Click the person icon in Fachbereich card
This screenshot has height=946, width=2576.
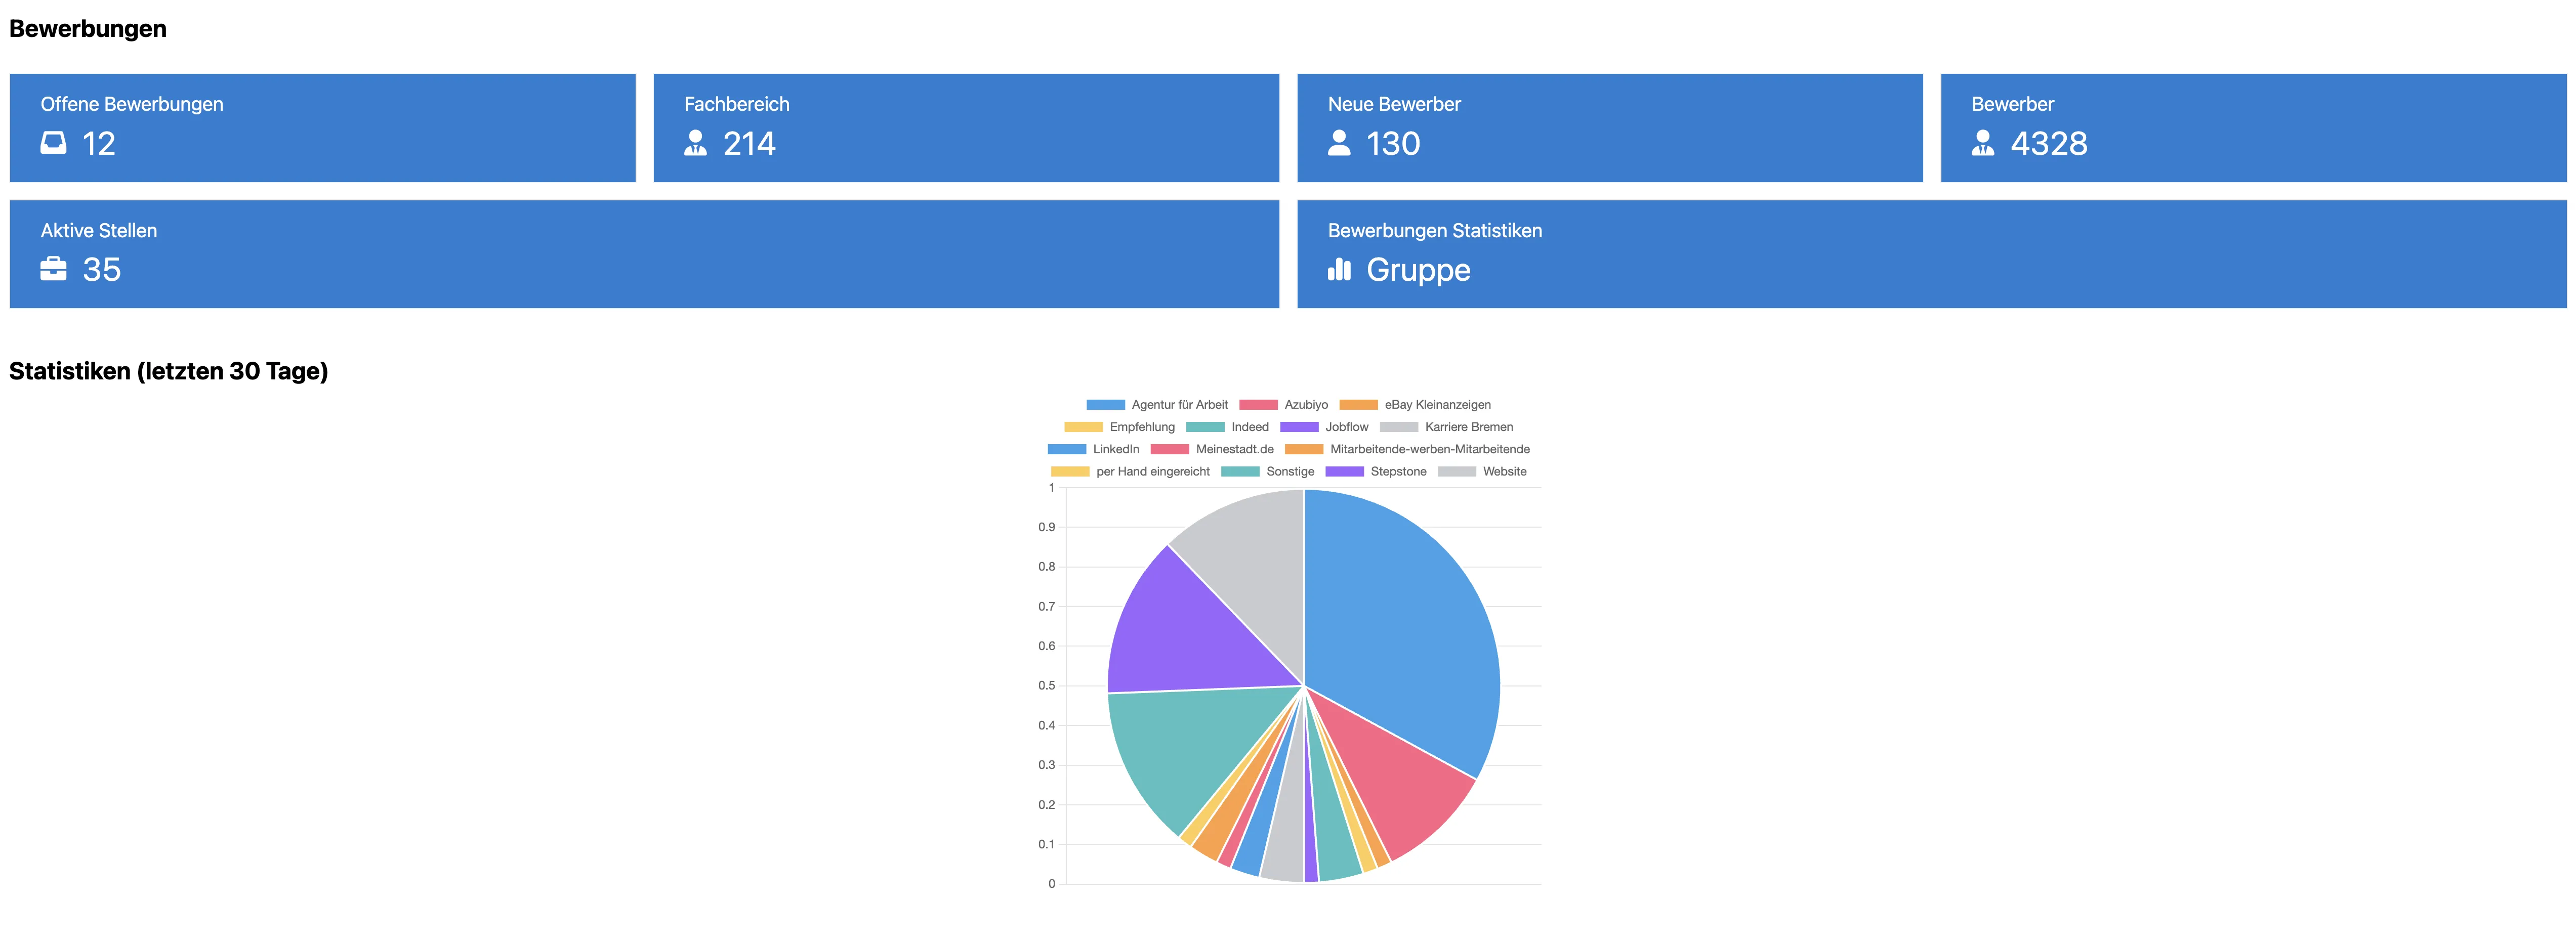point(695,144)
